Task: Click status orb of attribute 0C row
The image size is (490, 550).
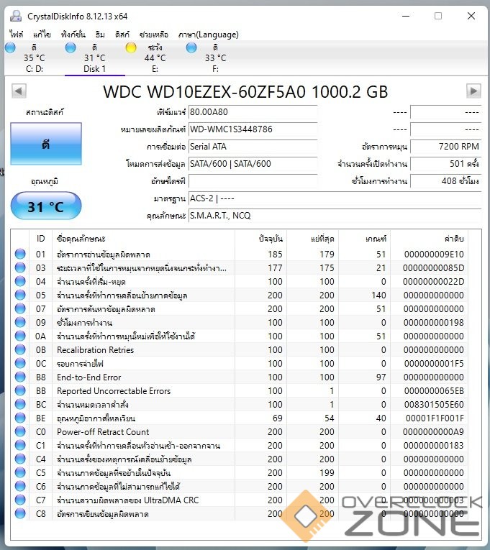Action: click(20, 363)
